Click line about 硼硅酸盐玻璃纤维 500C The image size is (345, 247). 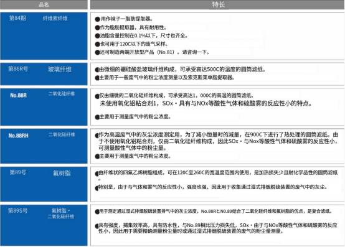point(182,70)
